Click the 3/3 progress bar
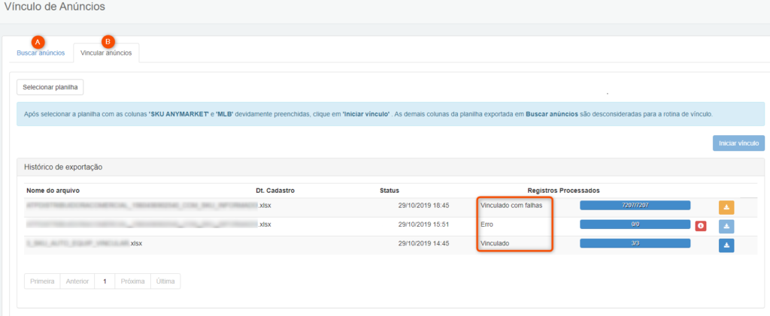 coord(635,243)
